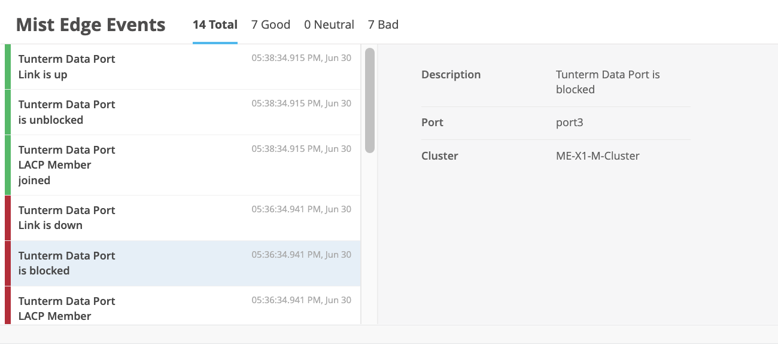
Task: Click the red status bar of Link is down
Action: click(8, 218)
